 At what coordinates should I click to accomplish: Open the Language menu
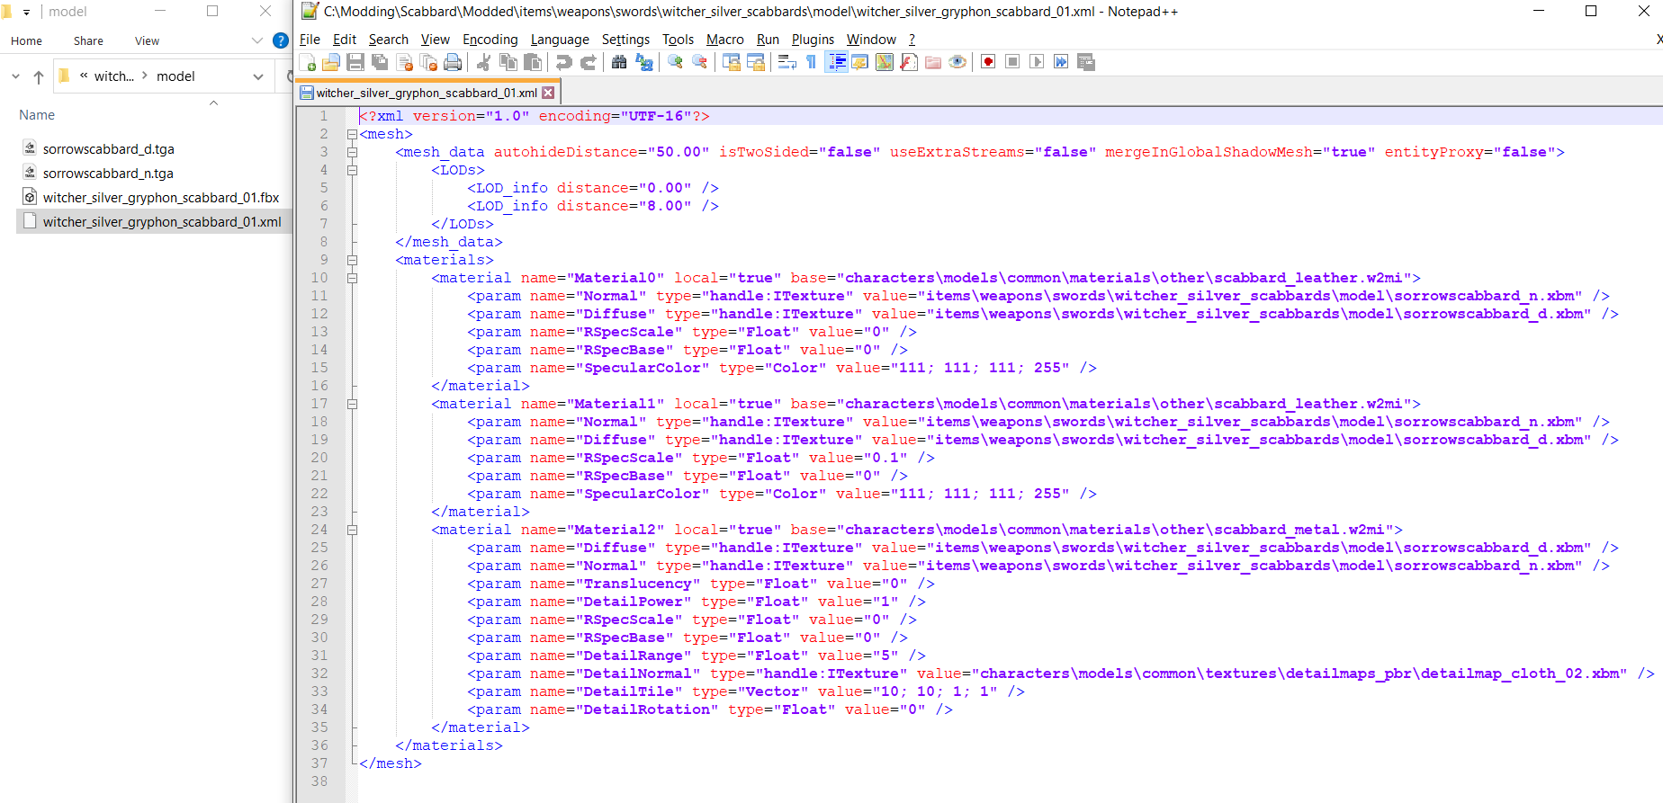coord(560,40)
